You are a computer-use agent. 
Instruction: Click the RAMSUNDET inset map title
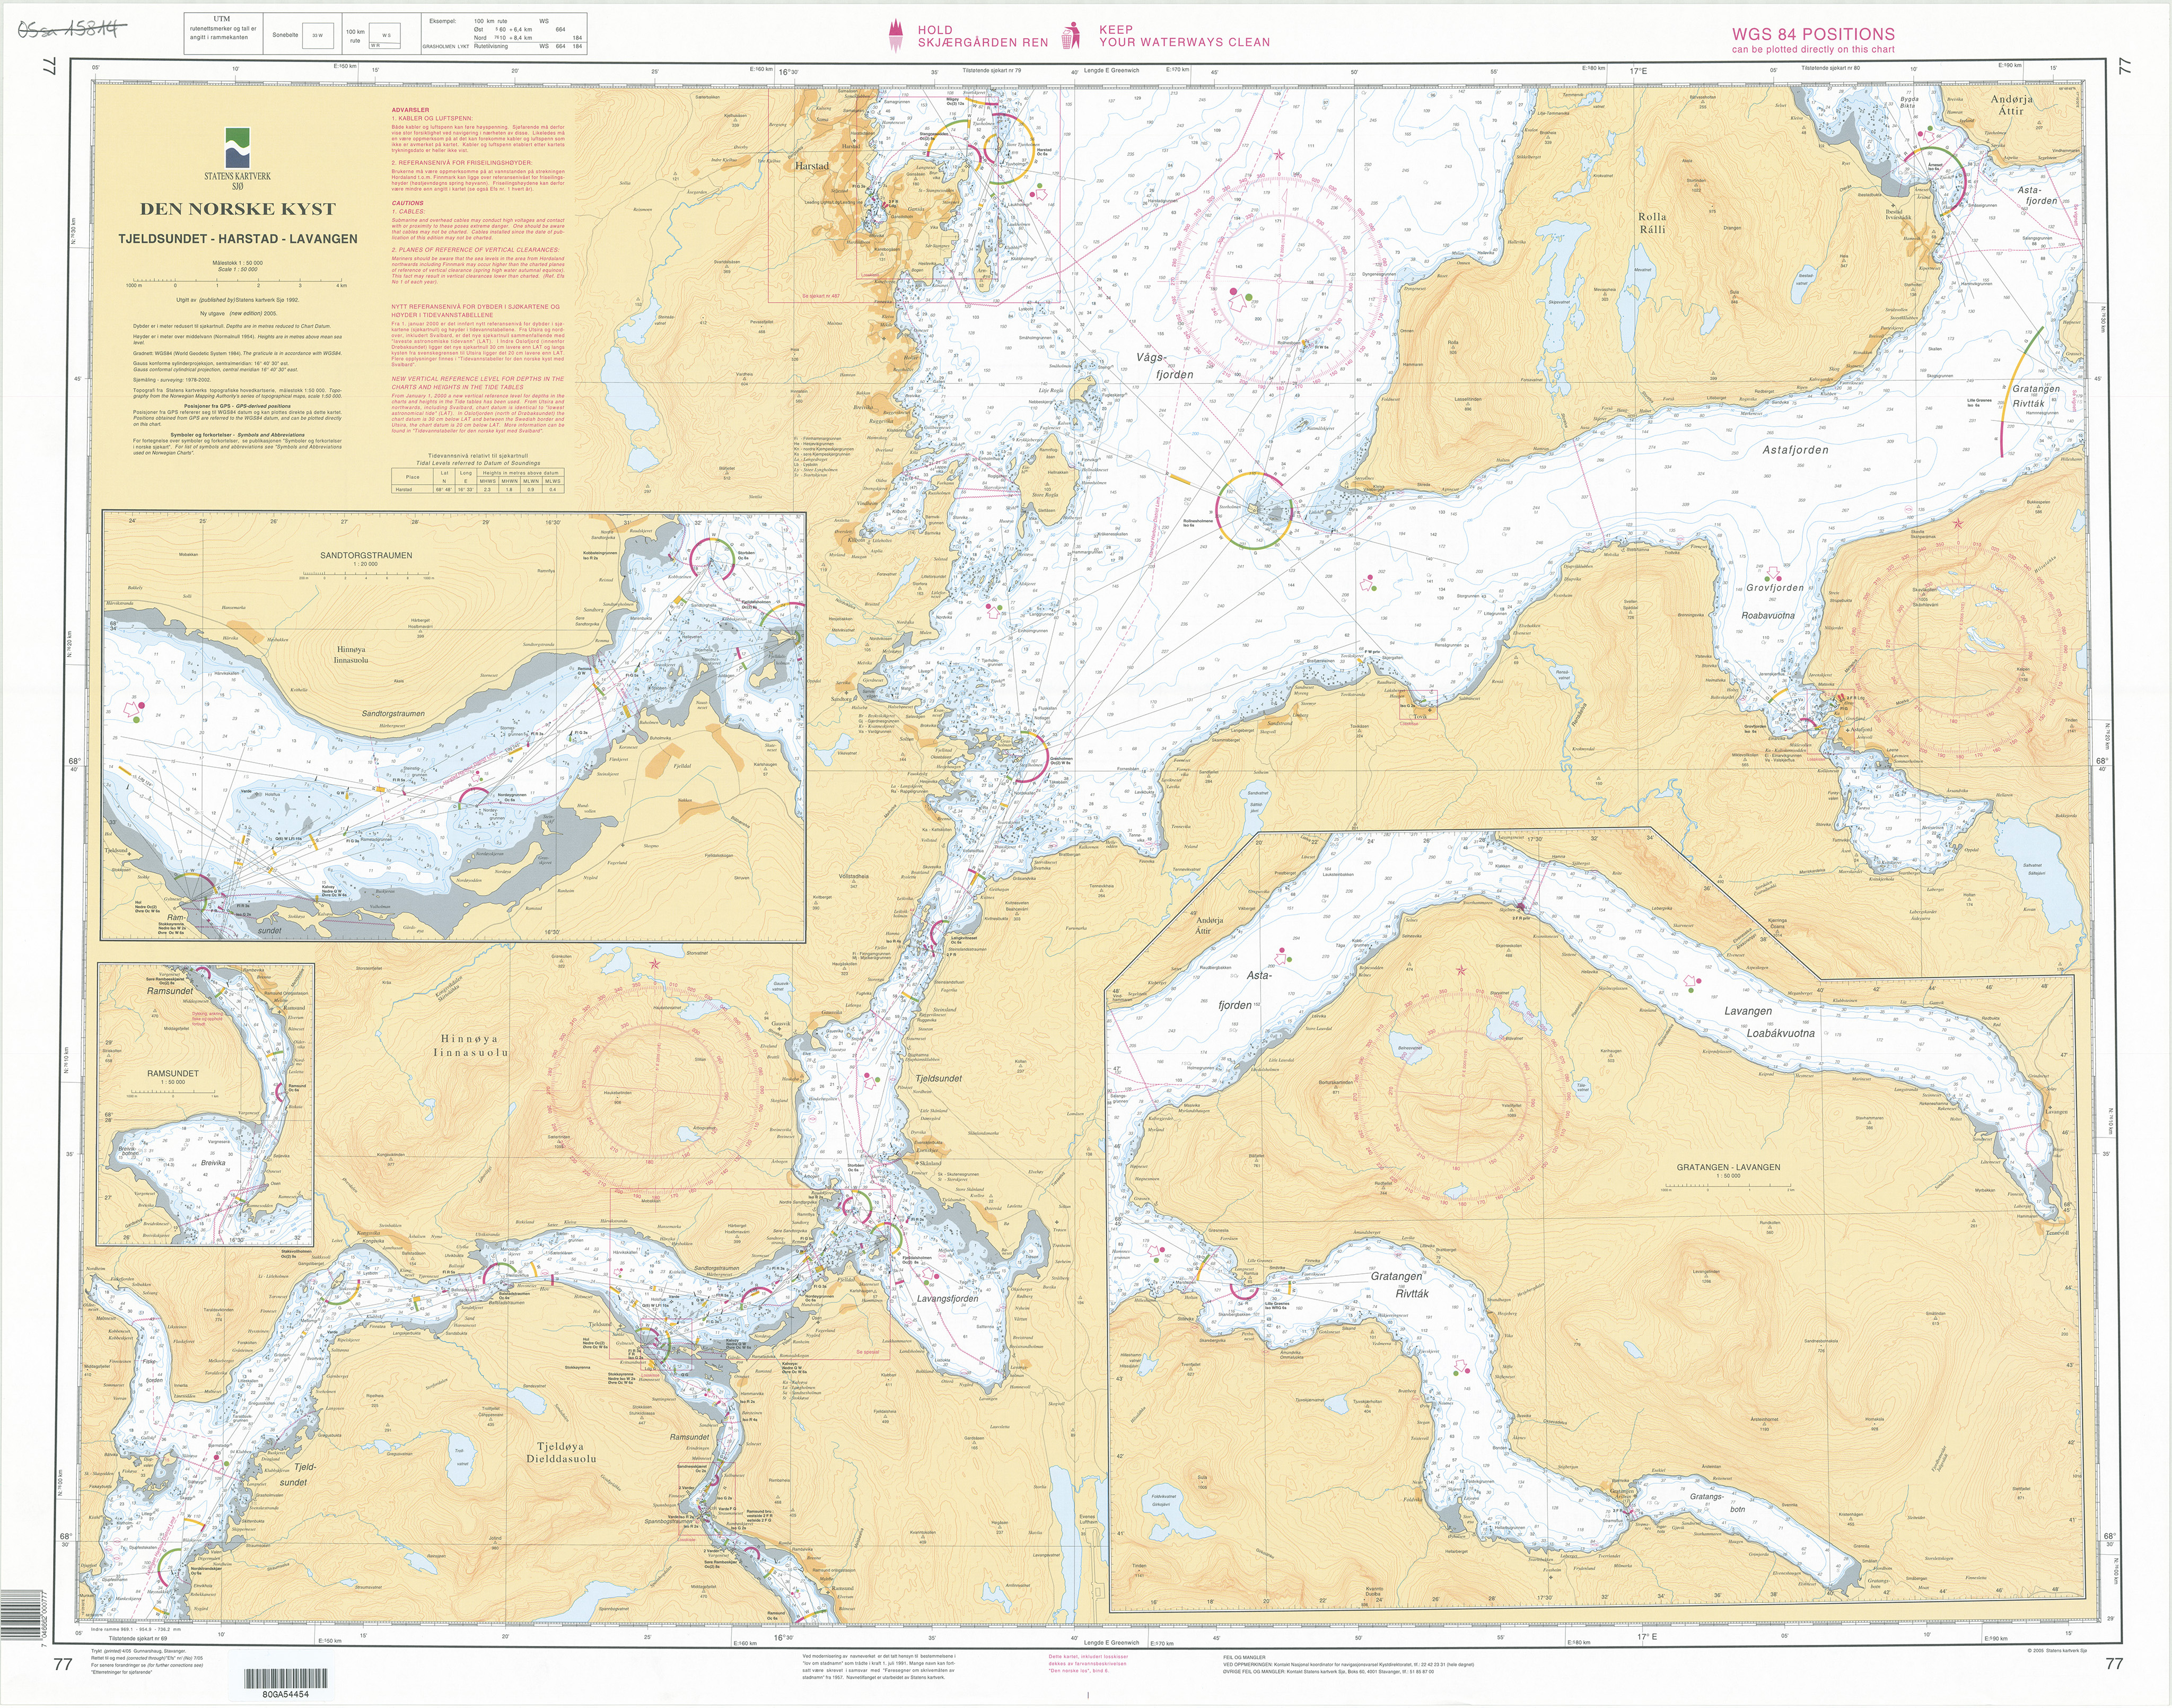172,1073
